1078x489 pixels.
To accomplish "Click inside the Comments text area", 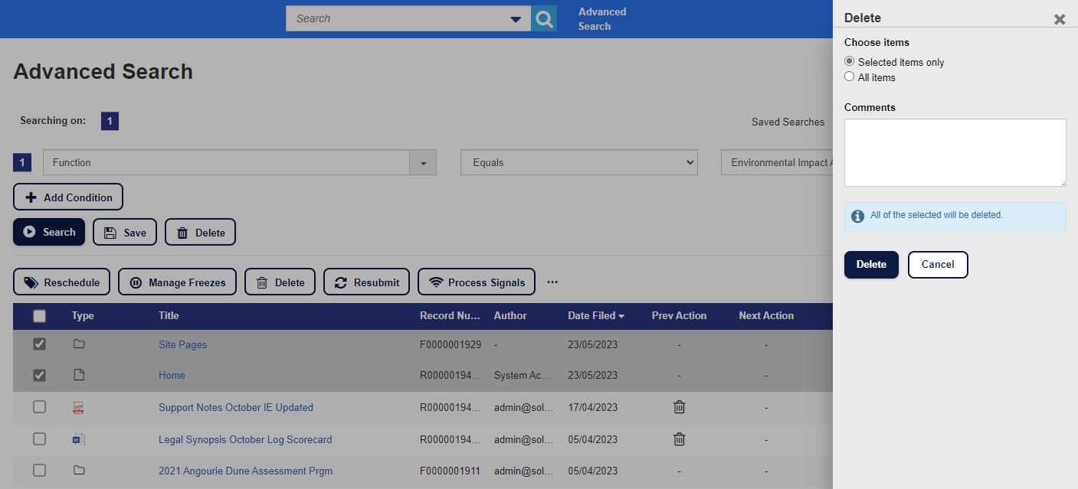I will (x=955, y=152).
